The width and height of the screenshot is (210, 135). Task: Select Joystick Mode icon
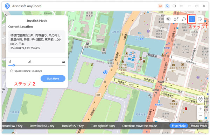192,19
